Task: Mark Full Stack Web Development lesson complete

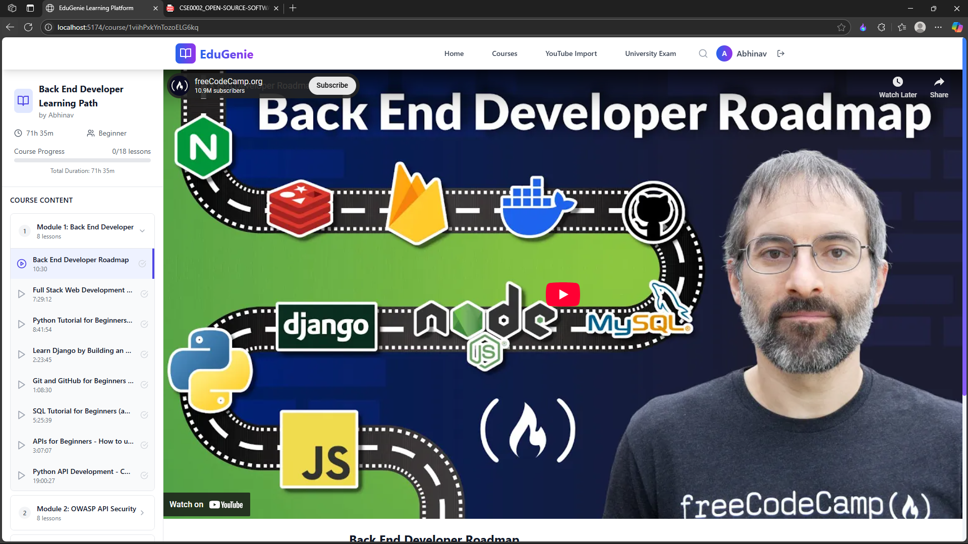Action: coord(144,294)
